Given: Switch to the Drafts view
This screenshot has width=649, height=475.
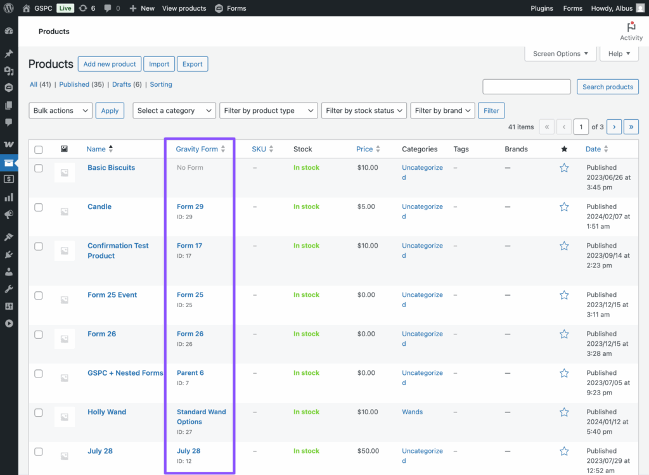Looking at the screenshot, I should (121, 84).
